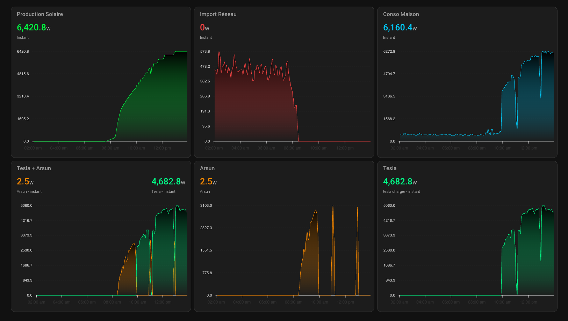Click the 4,682.8 W Tesla instant value in combined card
The image size is (568, 321).
coord(168,182)
